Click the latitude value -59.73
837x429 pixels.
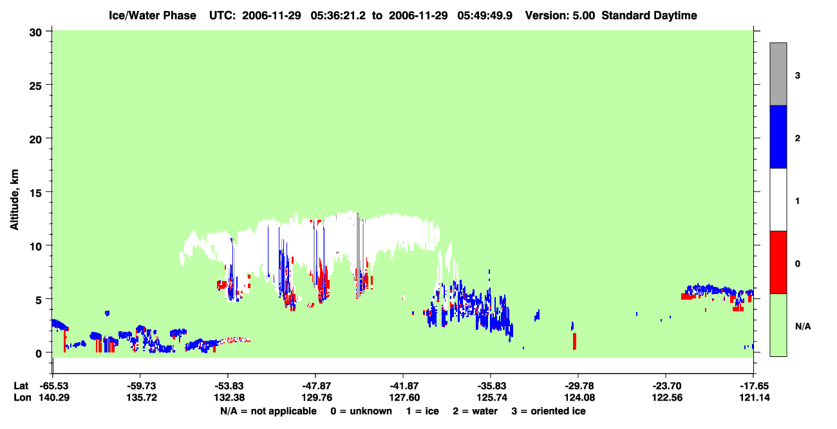click(x=140, y=385)
